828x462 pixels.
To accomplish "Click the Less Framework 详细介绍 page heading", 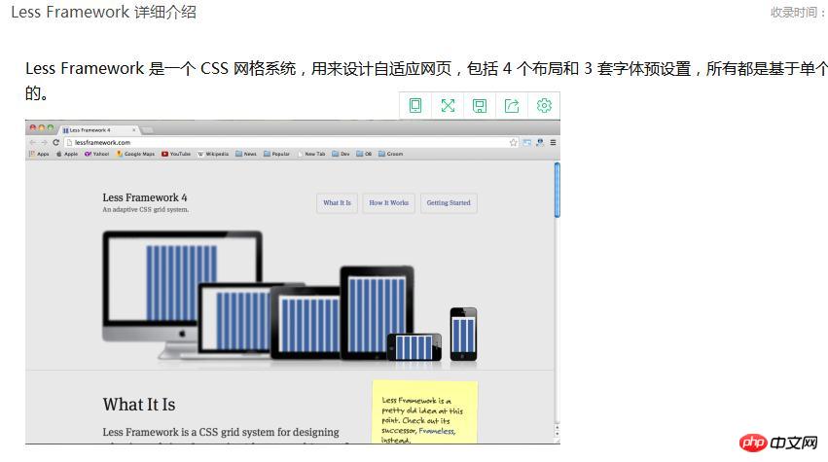I will point(103,12).
